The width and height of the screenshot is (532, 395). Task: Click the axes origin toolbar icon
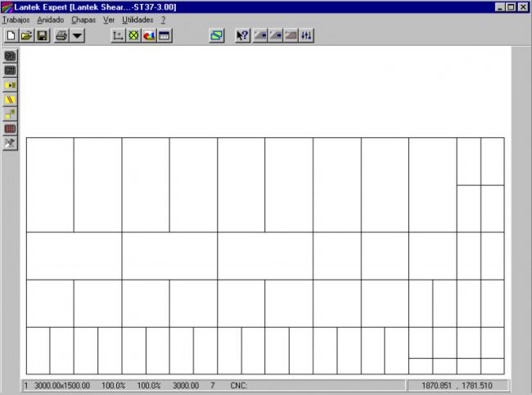tap(118, 36)
